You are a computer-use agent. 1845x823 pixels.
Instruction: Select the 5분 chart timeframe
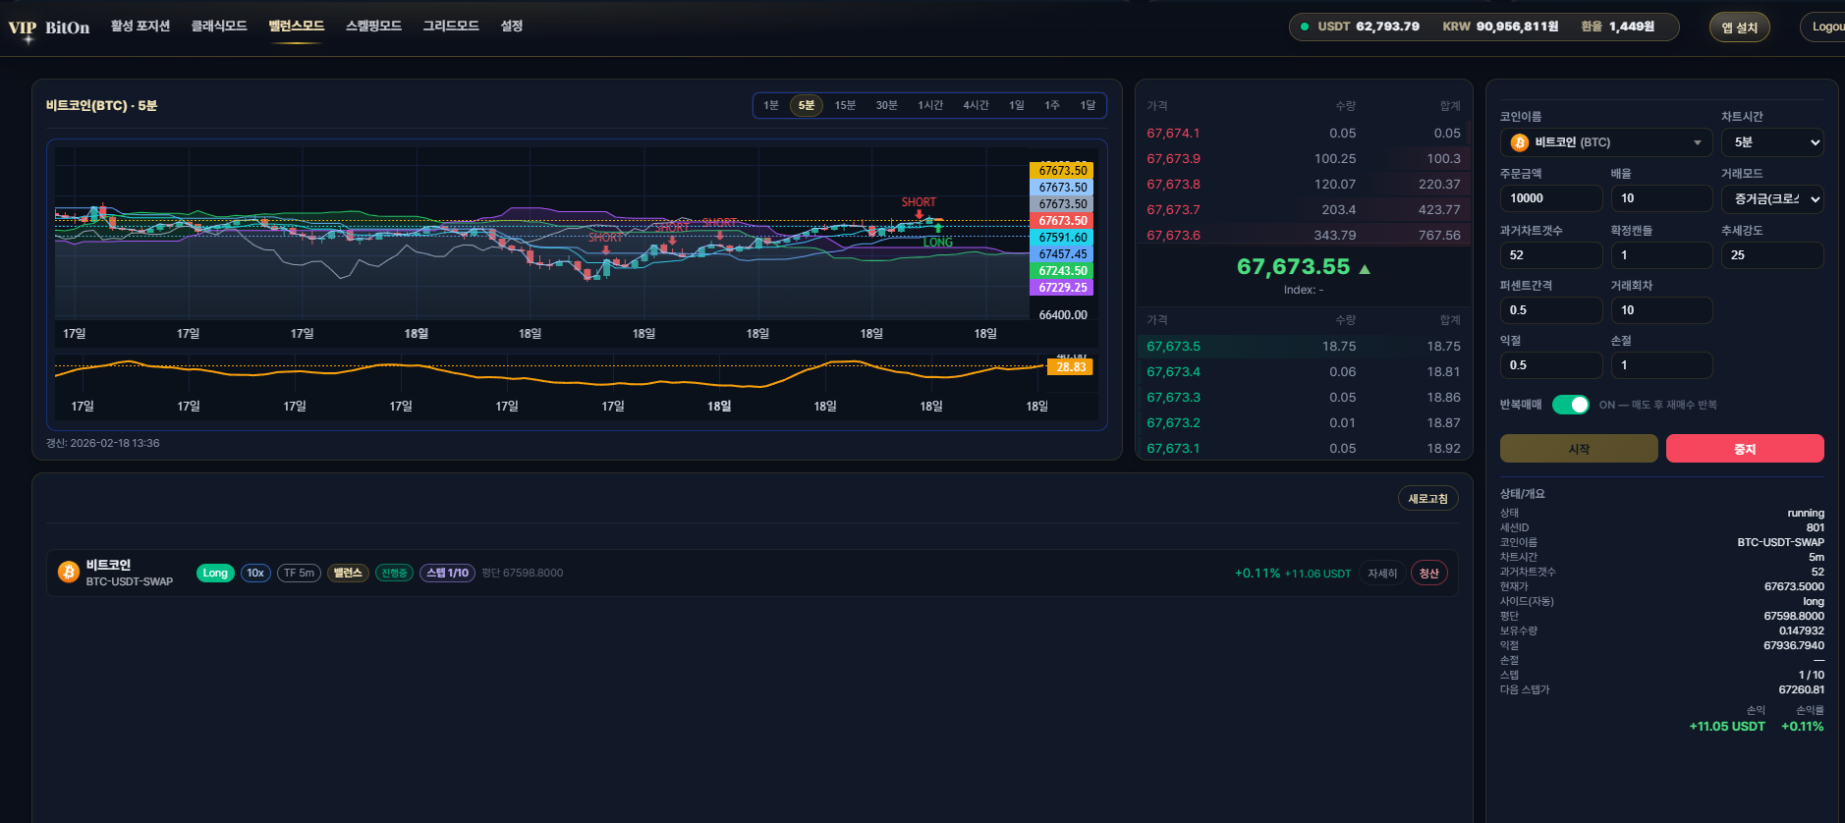click(x=806, y=106)
